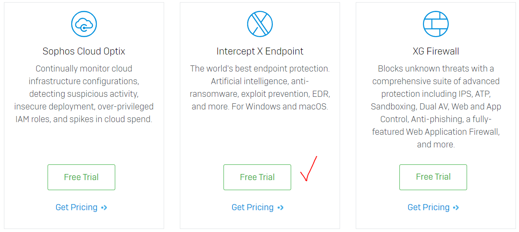Start Free Trial for XG Firewall
Viewport: 519px width, 232px height.
[x=433, y=177]
